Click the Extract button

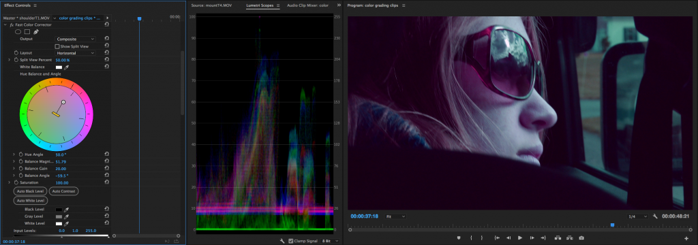pos(569,238)
